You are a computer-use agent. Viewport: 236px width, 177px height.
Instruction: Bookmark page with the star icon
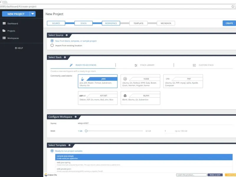click(x=233, y=6)
